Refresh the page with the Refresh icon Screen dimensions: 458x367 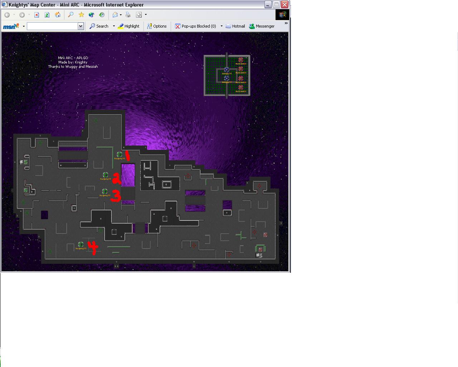pos(47,15)
